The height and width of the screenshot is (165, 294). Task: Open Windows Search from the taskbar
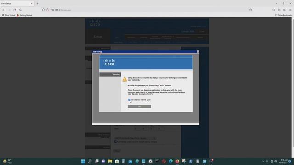[90, 161]
